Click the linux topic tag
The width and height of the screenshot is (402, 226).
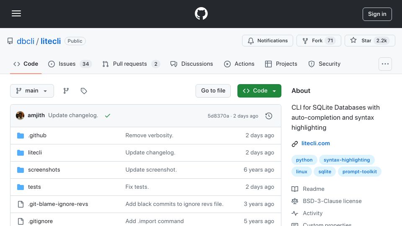(x=301, y=172)
